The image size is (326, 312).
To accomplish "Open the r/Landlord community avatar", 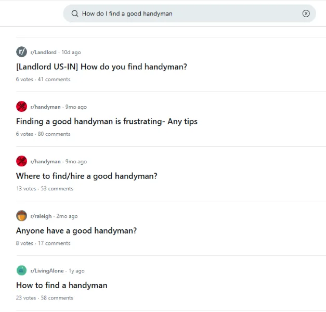I will [x=22, y=52].
